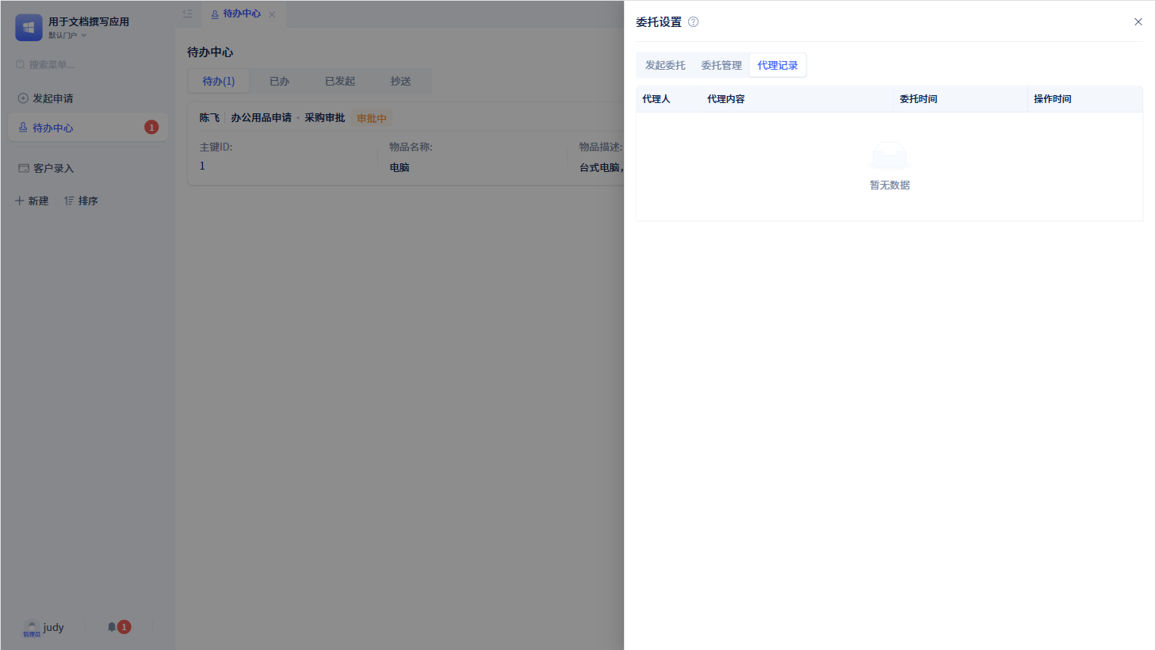Open the 办公用品申请 todo item

(x=261, y=118)
